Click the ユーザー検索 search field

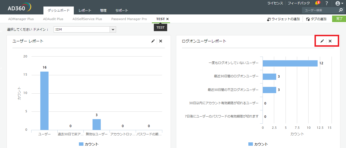point(320,10)
